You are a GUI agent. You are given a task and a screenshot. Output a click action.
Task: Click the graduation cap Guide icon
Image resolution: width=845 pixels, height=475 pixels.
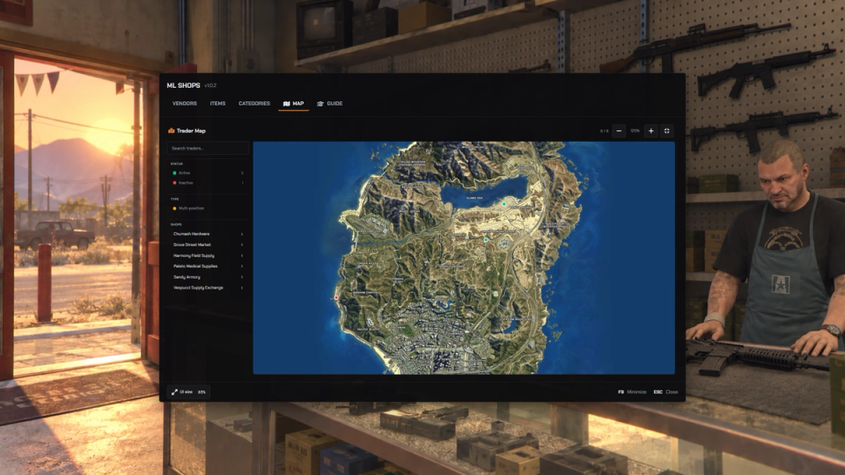tap(320, 104)
